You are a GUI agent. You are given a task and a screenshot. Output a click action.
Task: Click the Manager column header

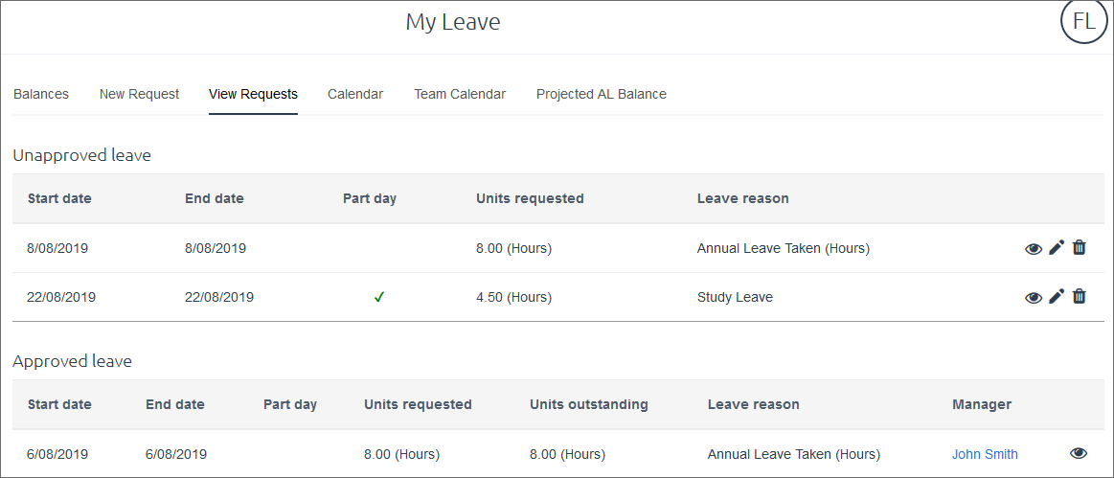tap(982, 404)
